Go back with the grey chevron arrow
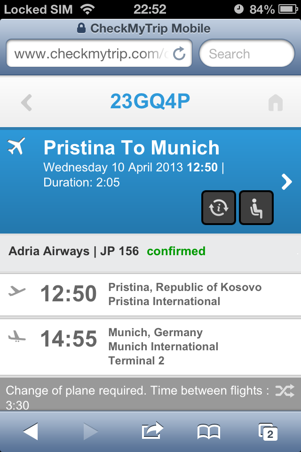The height and width of the screenshot is (452, 301). click(x=26, y=103)
